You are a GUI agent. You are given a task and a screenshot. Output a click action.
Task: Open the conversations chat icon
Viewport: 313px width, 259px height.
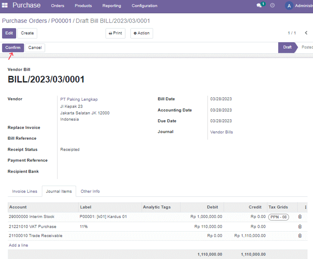click(259, 6)
